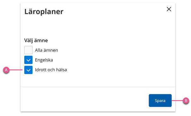The height and width of the screenshot is (116, 191).
Task: Close the Läroplaner dialog with the X
Action: pos(169,9)
